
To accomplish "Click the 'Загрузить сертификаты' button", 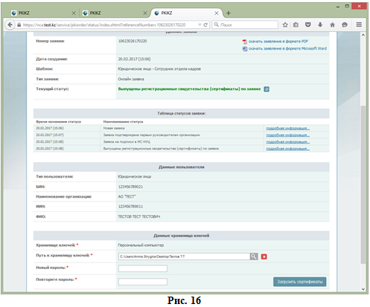I will tap(300, 282).
